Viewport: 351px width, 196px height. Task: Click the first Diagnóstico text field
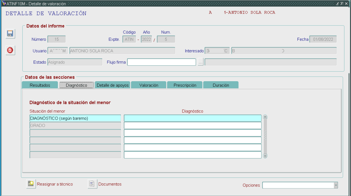(x=192, y=118)
